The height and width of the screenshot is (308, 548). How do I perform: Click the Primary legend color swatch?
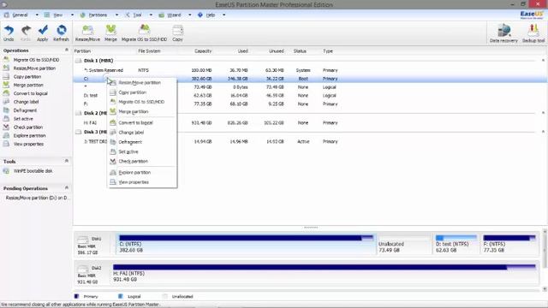click(x=76, y=297)
